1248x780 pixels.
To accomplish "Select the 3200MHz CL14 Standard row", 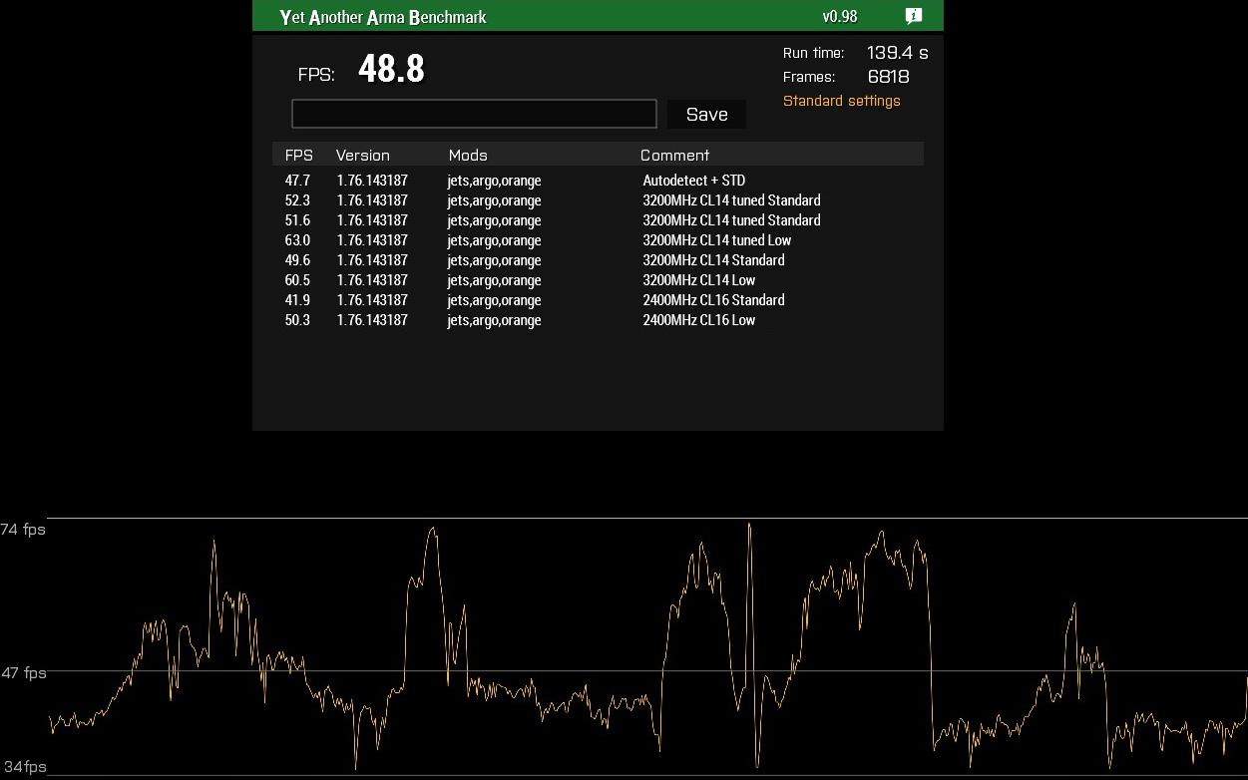I will point(598,260).
